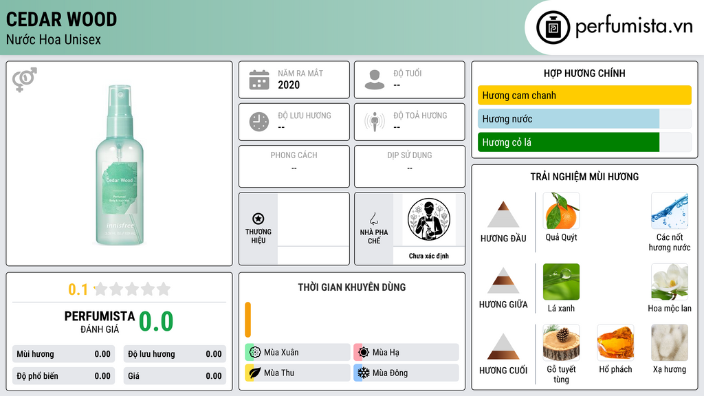Select the Mùa Hạ season tag

click(x=406, y=353)
